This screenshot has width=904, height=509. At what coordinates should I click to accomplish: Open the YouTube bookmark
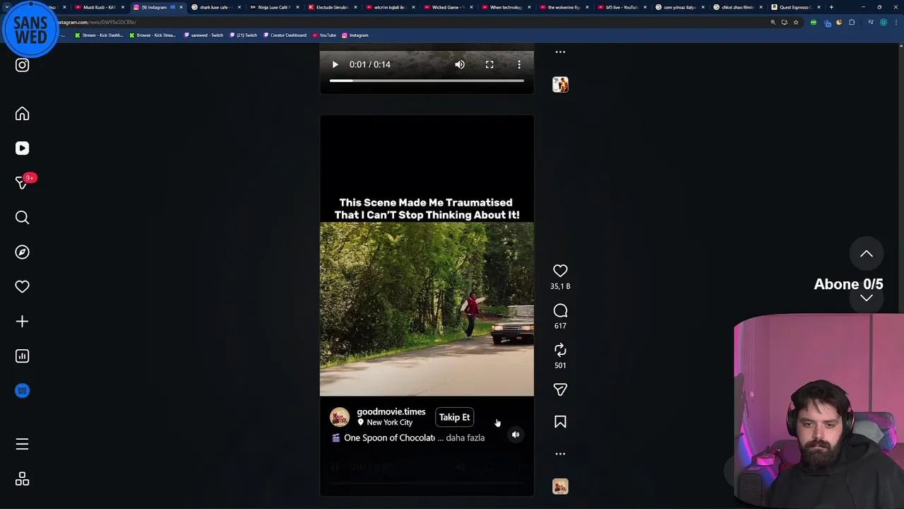325,35
